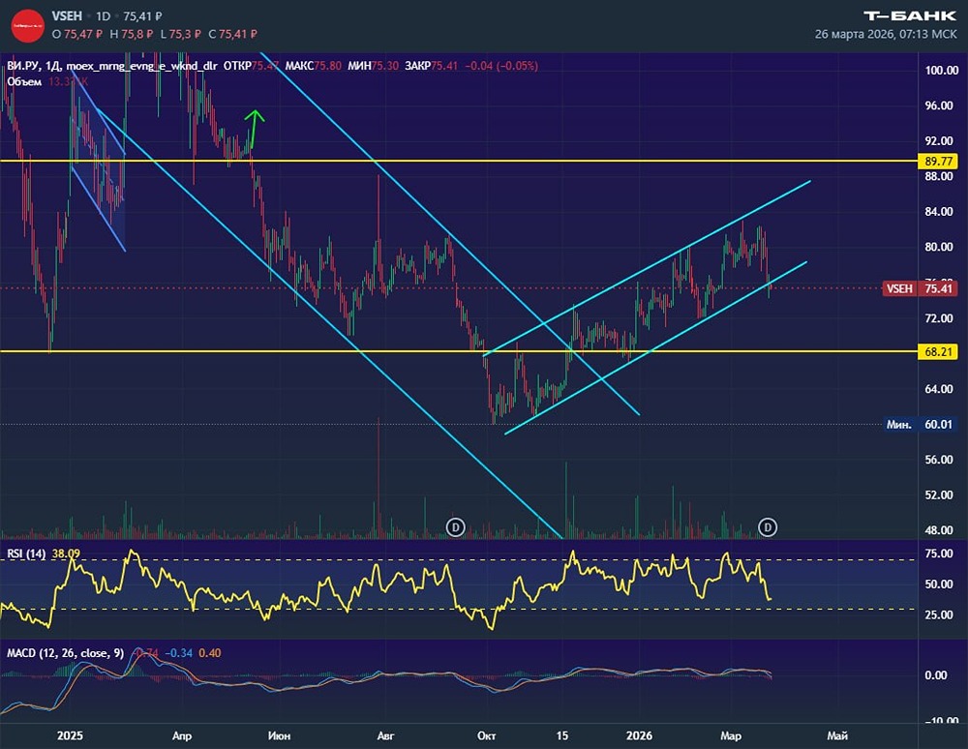
Task: Click the 75.00 RSI scale label
Action: pyautogui.click(x=939, y=554)
